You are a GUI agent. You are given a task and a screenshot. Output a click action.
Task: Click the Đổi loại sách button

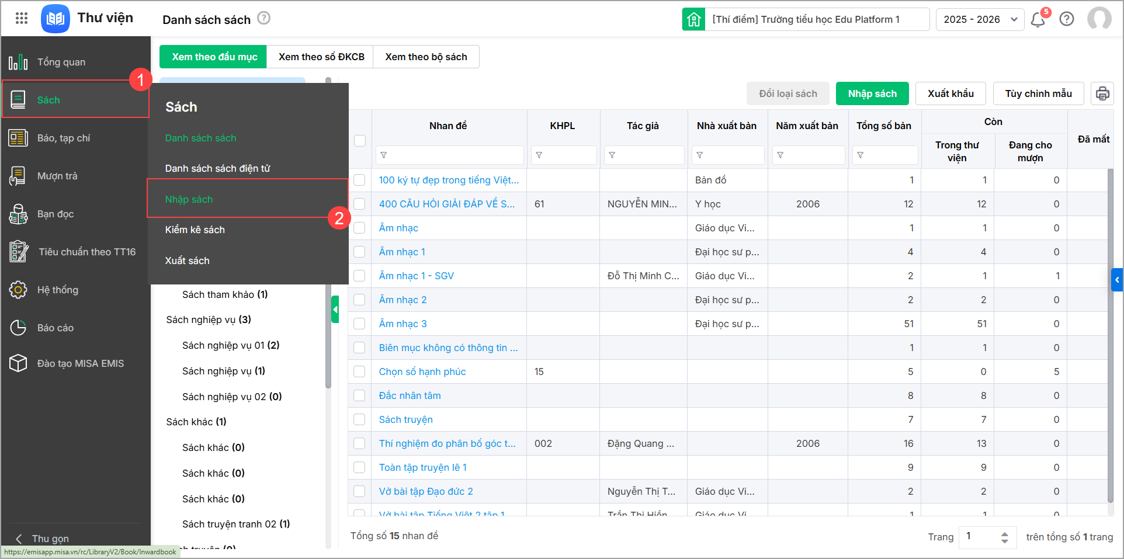coord(788,93)
